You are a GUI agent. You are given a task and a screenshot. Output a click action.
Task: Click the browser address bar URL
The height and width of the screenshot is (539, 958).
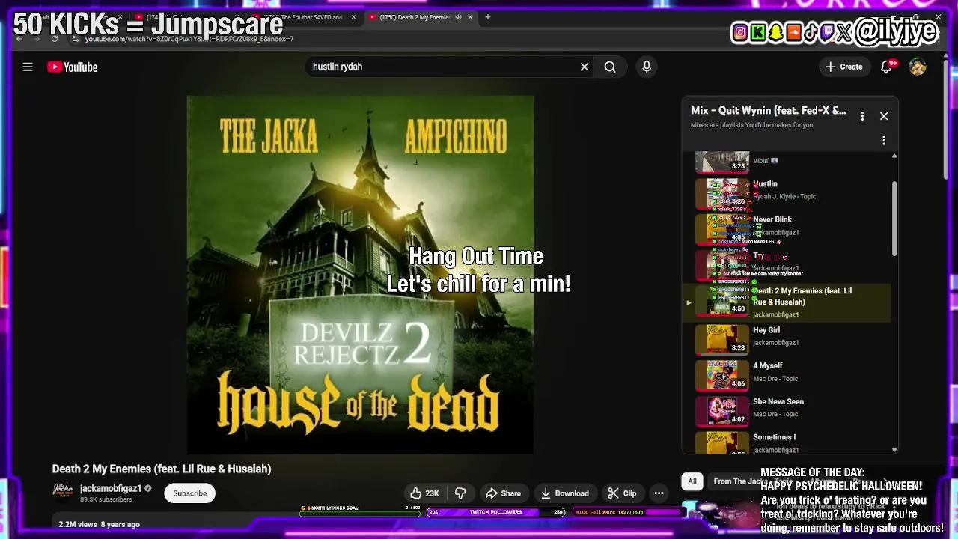tap(189, 39)
